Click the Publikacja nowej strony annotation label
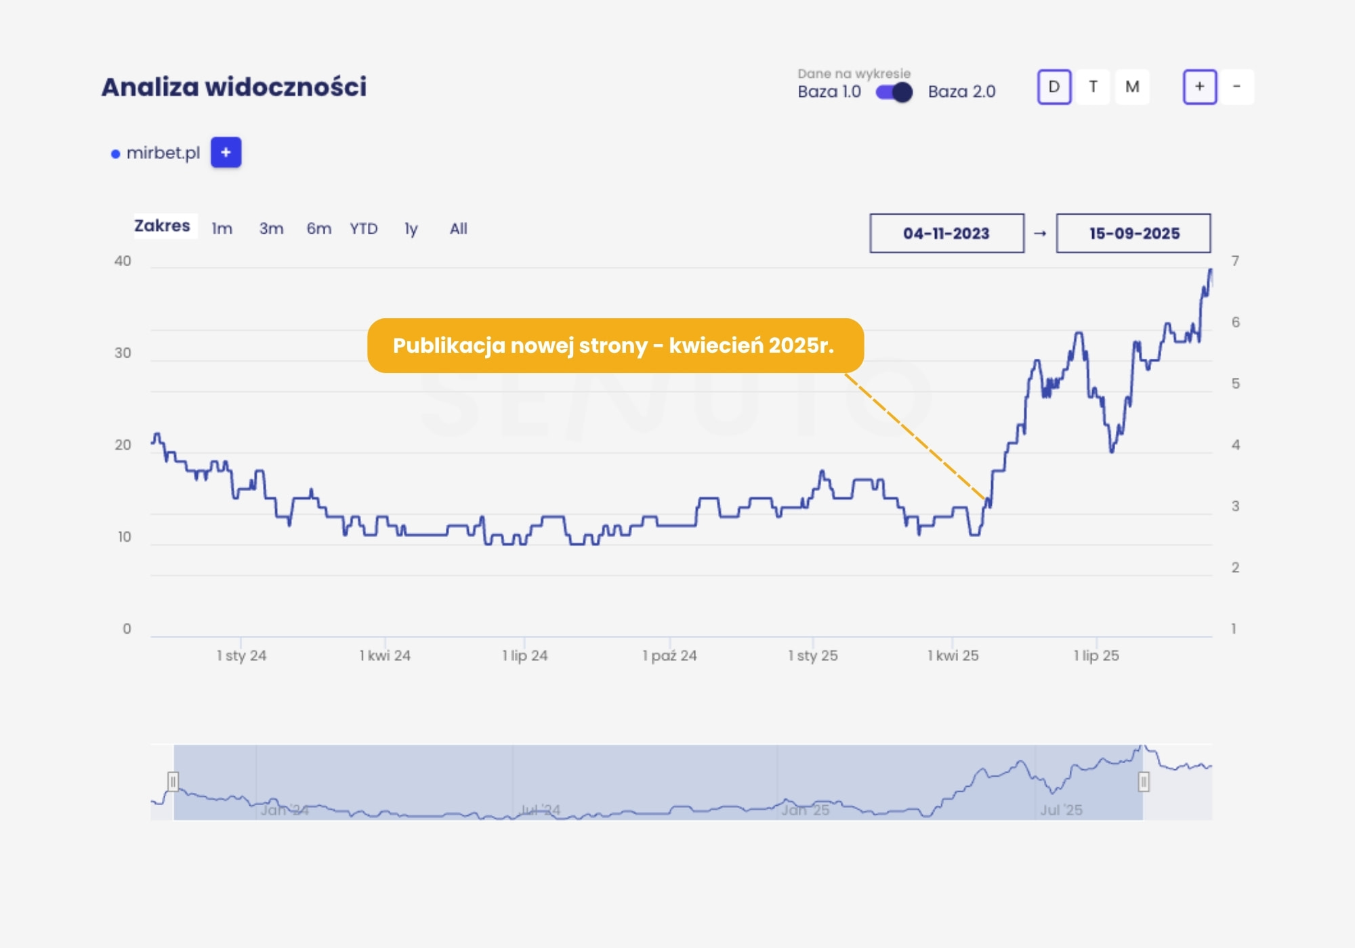 click(614, 345)
